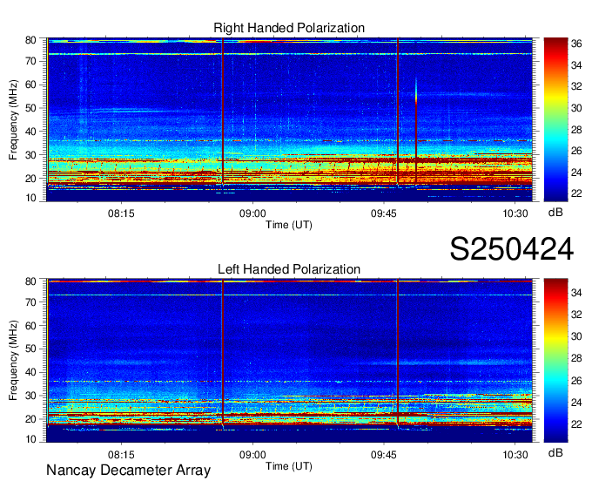This screenshot has height=481, width=592.
Task: Click the Left Handed Polarization spectrogram
Action: click(290, 360)
